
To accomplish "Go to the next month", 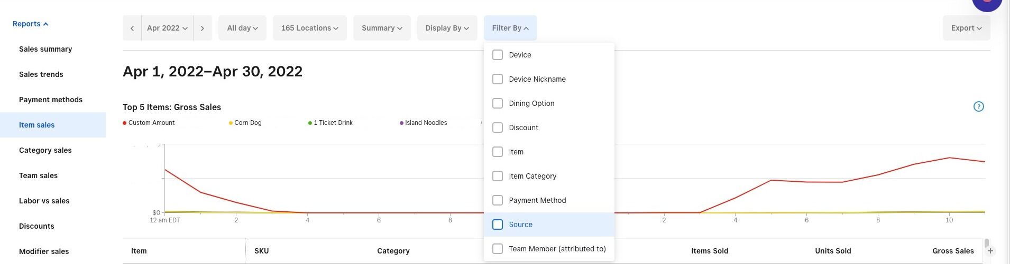I will tap(202, 28).
